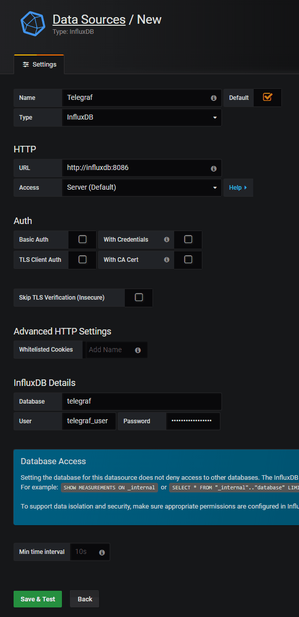Click the Database input field
The height and width of the screenshot is (617, 299).
141,402
